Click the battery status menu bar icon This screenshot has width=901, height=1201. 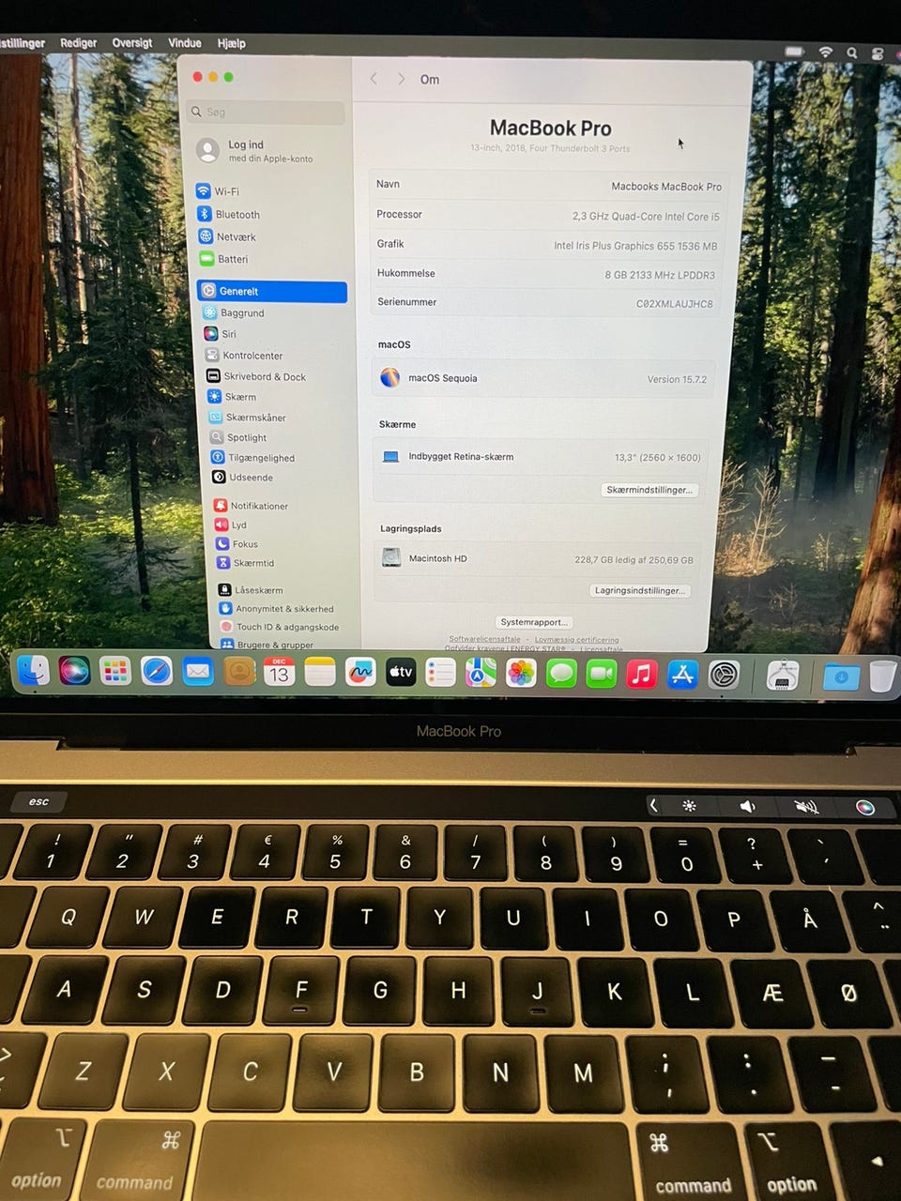click(x=795, y=52)
